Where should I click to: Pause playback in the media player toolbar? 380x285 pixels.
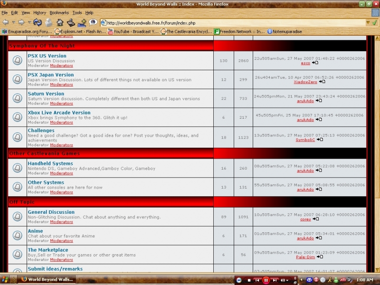(x=266, y=280)
